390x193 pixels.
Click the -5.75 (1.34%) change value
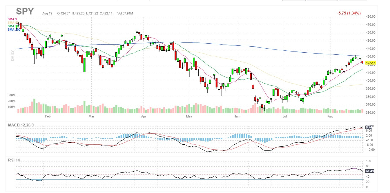[349, 13]
